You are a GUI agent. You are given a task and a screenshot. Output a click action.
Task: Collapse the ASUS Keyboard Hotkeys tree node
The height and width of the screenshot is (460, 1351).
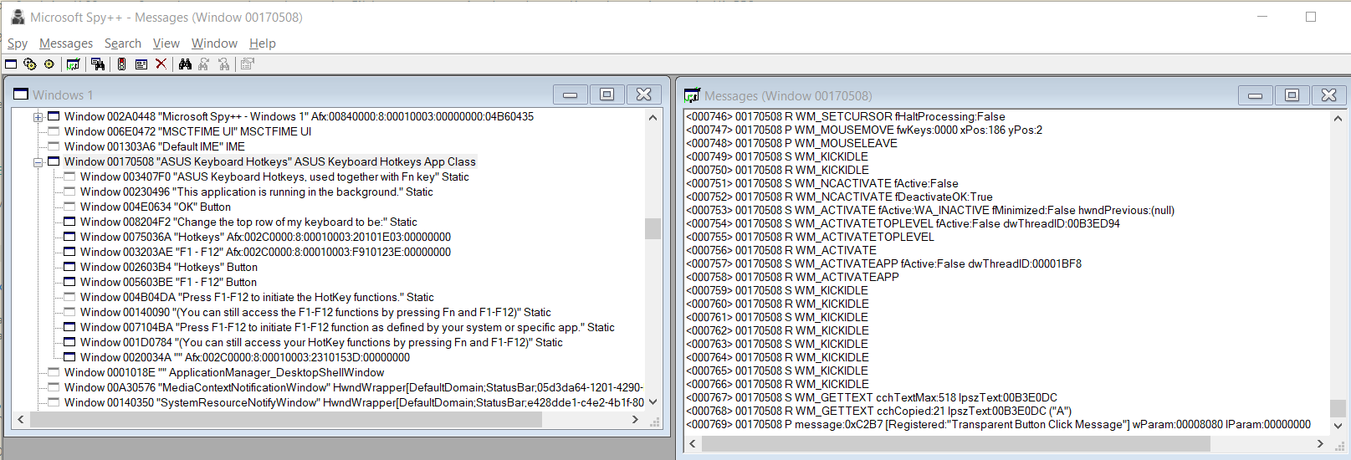coord(38,162)
